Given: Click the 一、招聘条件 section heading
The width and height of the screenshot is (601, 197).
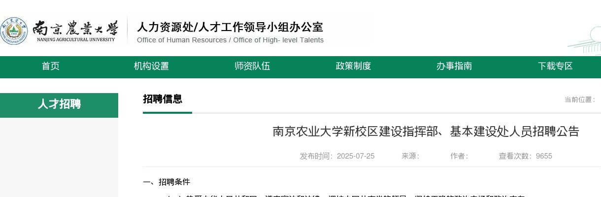Looking at the screenshot, I should [x=167, y=182].
